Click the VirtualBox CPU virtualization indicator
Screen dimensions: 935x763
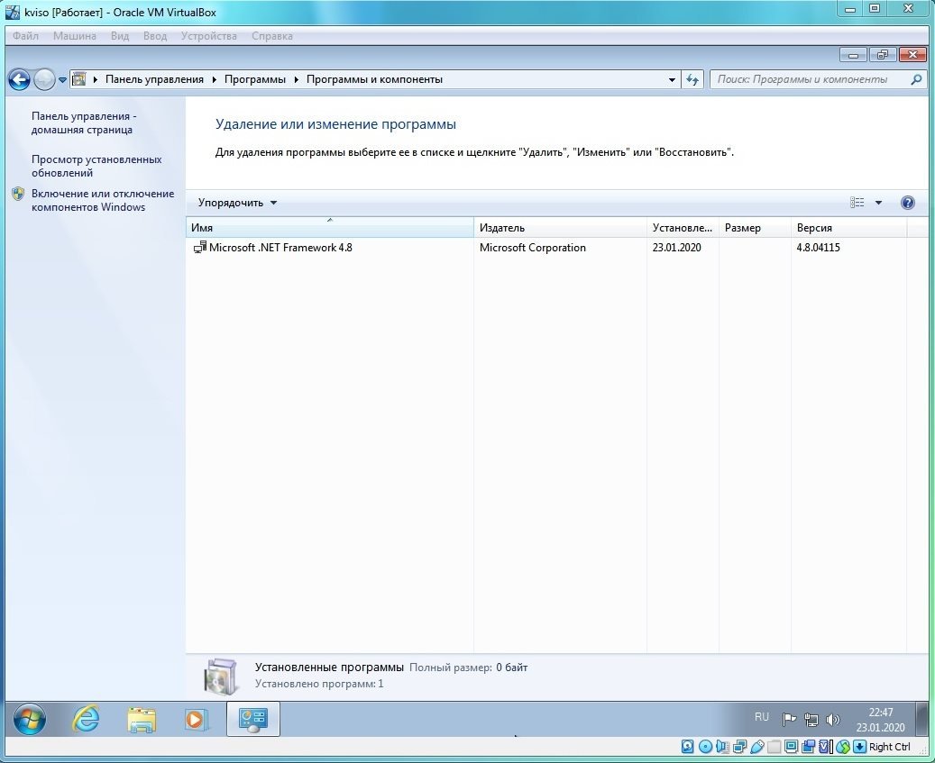tap(825, 747)
